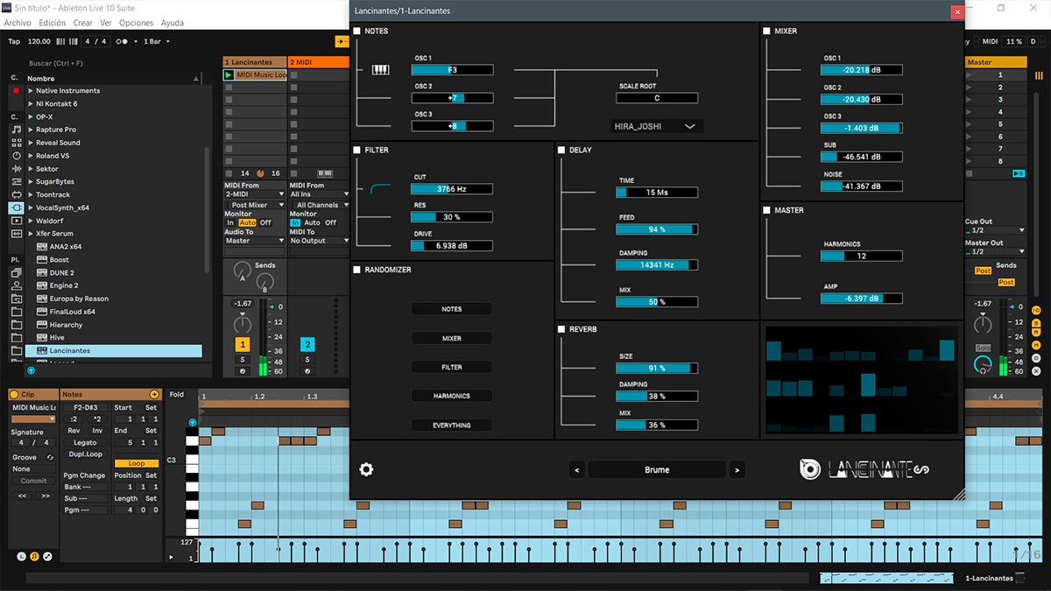Toggle the NOTES section checkbox

[357, 32]
